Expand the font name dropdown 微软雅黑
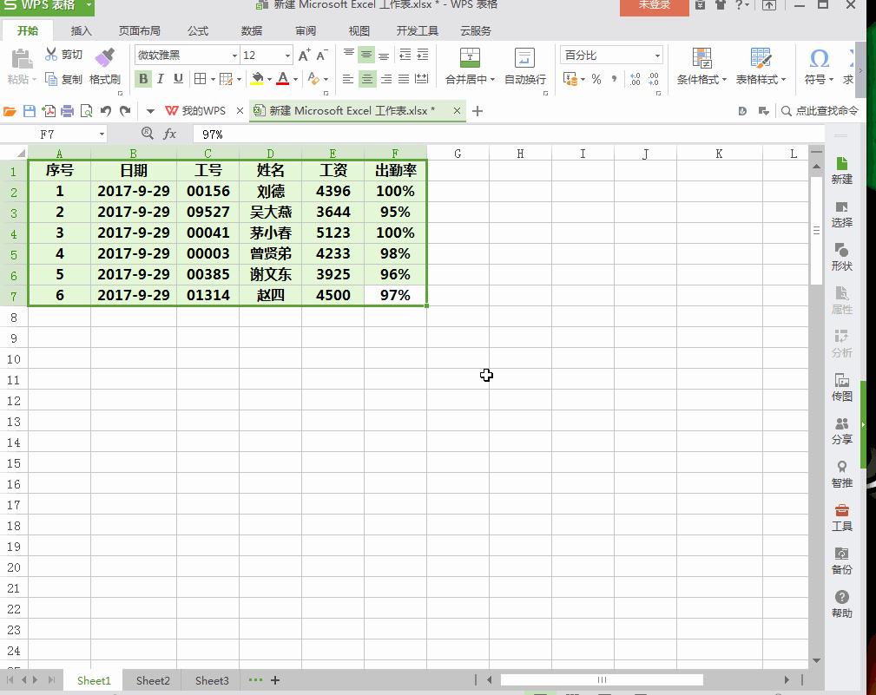Viewport: 876px width, 695px height. pyautogui.click(x=234, y=56)
